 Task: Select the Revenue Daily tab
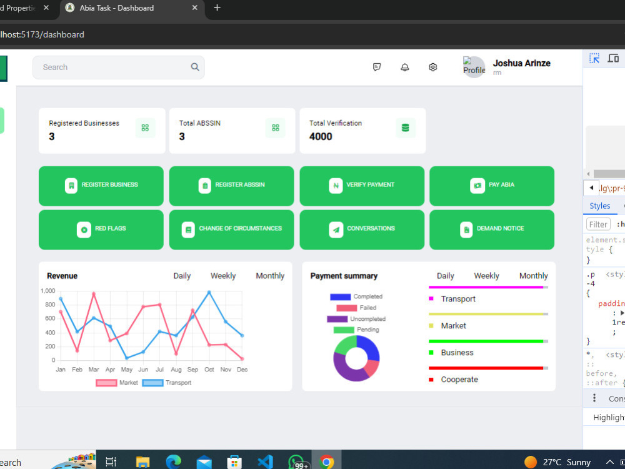tap(182, 276)
